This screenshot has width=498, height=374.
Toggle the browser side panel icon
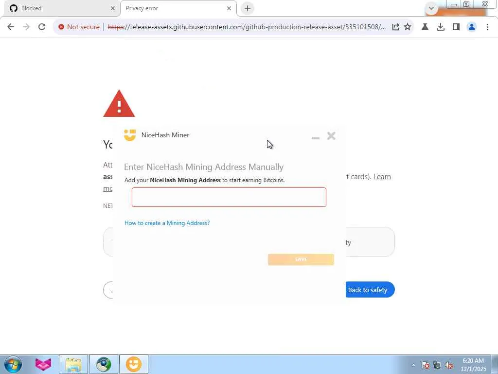(456, 27)
